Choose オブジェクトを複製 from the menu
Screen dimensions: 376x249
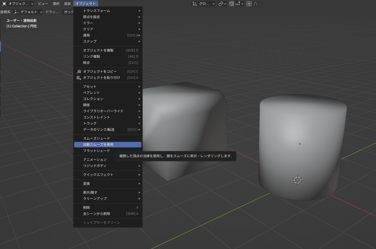pos(108,50)
